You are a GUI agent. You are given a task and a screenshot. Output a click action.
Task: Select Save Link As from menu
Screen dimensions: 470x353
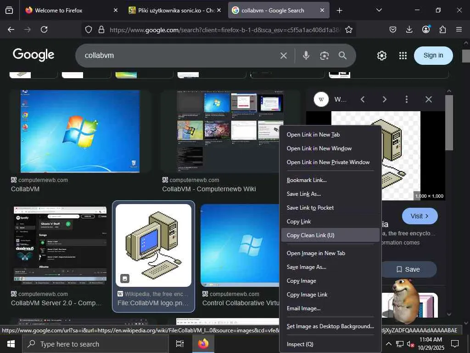(x=330, y=194)
